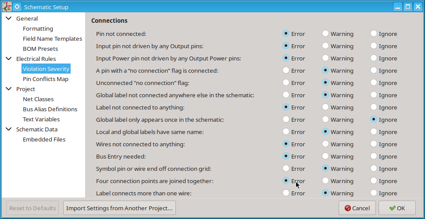Go to Field Name Templates page
425x219 pixels.
click(52, 39)
